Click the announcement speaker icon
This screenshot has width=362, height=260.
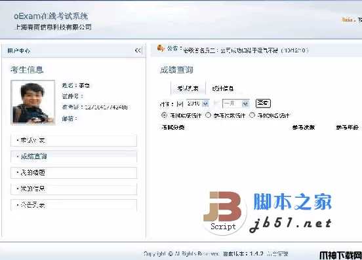pos(161,48)
